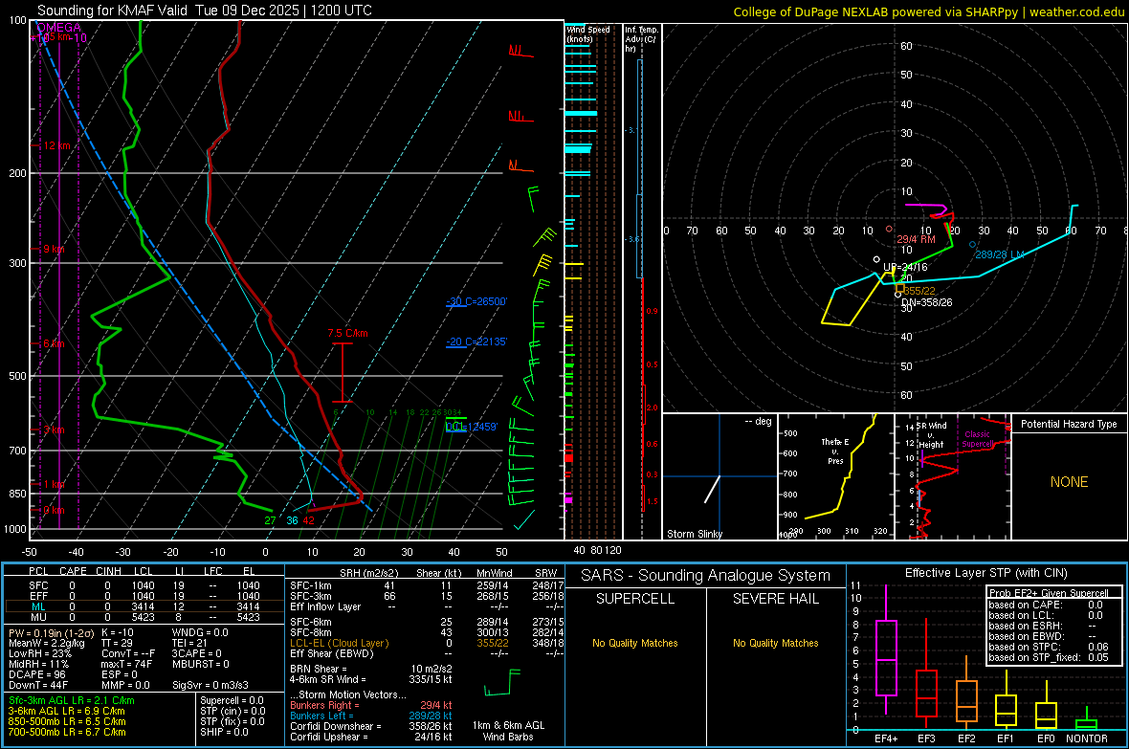
Task: Click the Classic Supercell label
Action: [x=978, y=439]
